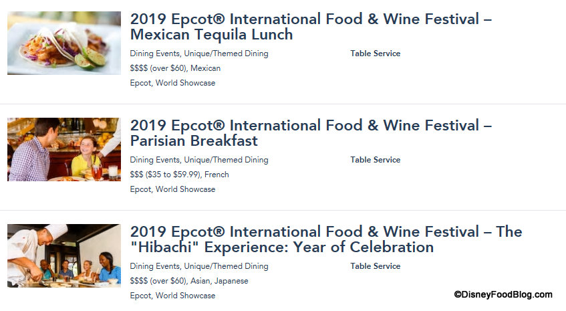Click the DisneyFoodBlog.com watermark
This screenshot has height=311, width=566.
click(503, 294)
